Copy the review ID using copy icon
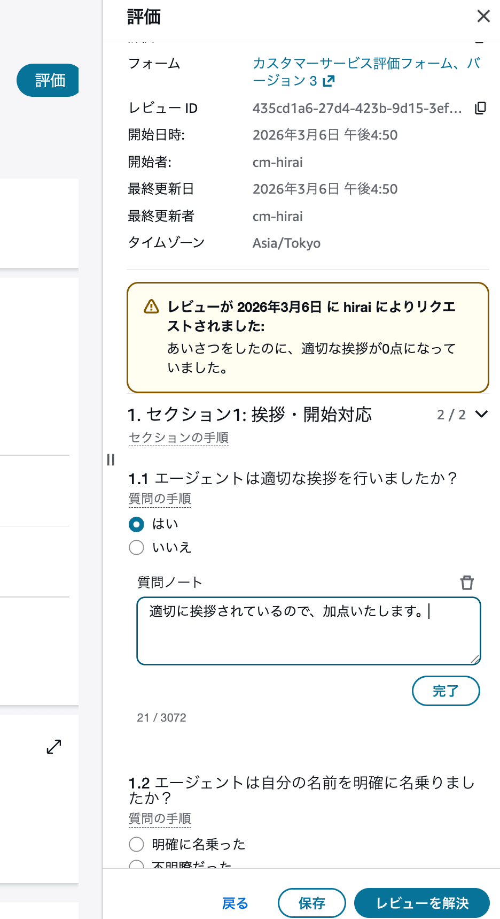500x919 pixels. [480, 108]
